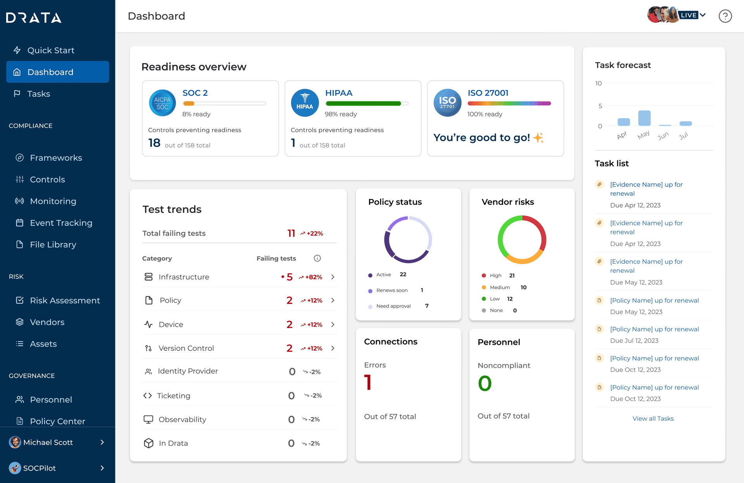Expand the Infrastructure failing tests row

[332, 277]
